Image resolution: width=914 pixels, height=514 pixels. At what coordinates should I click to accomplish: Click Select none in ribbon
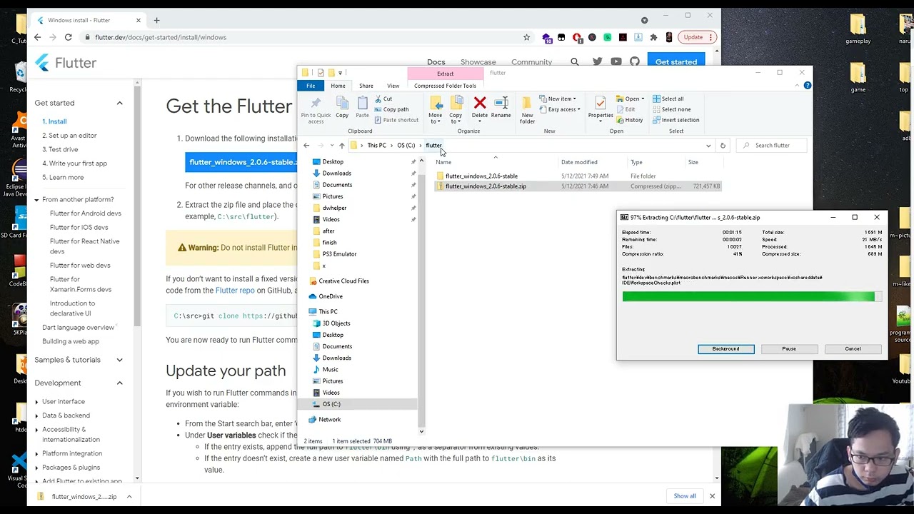point(671,109)
